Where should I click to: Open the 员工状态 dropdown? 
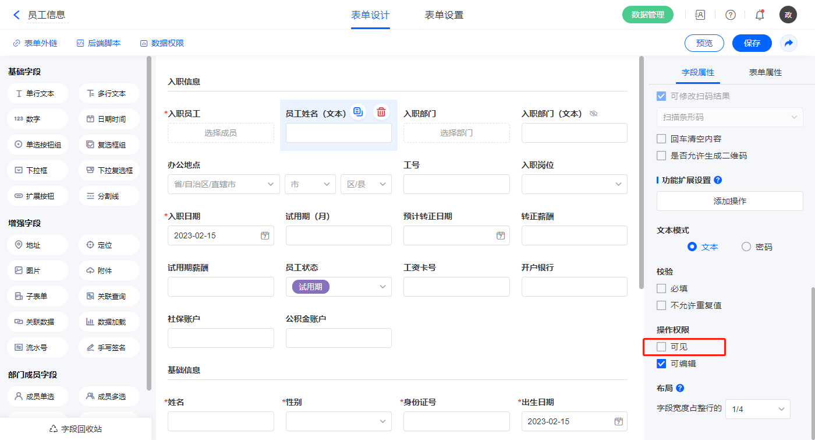tap(338, 287)
